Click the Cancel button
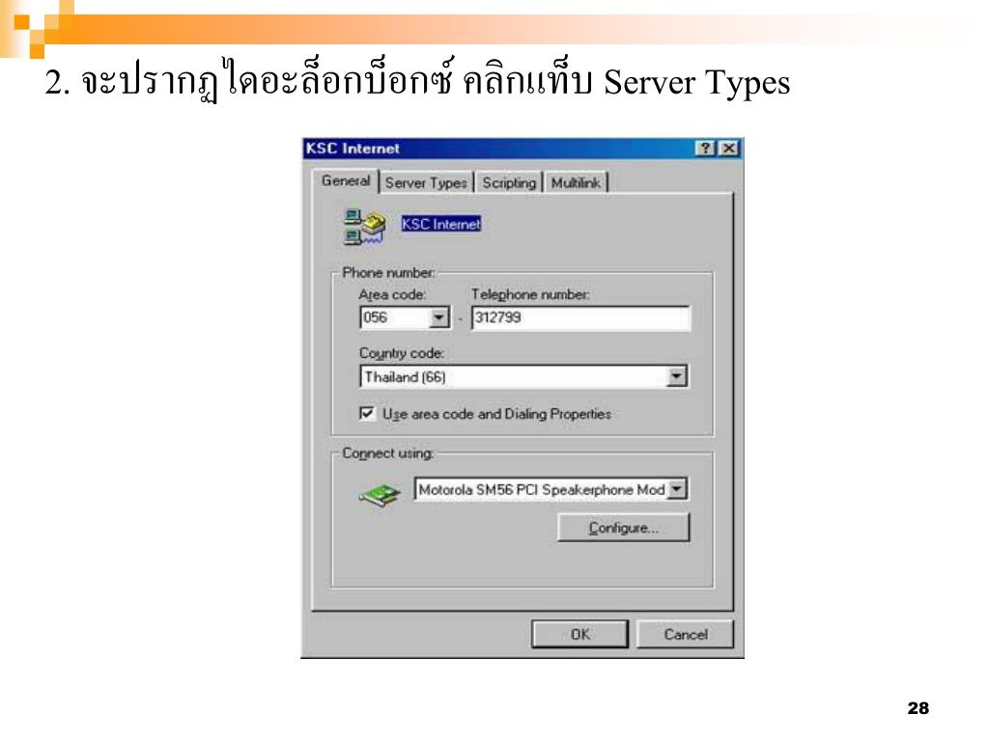This screenshot has width=989, height=741. click(686, 634)
